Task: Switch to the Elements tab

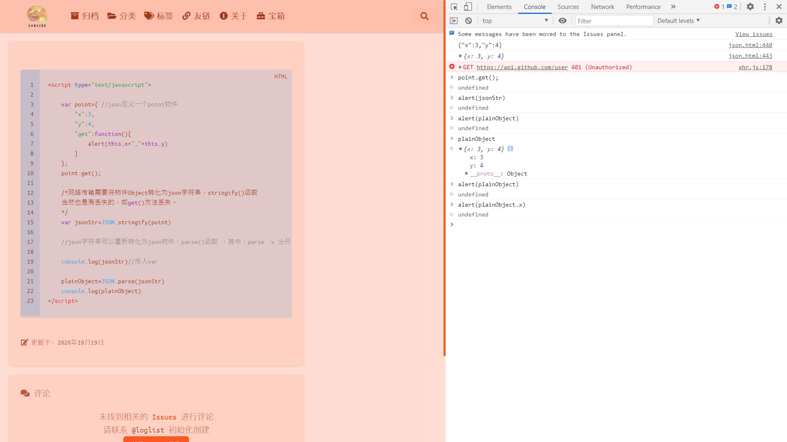Action: 499,7
